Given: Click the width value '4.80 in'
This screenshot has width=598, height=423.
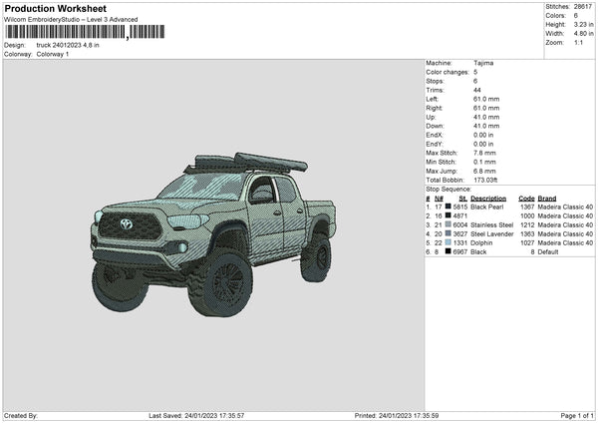Looking at the screenshot, I should click(x=583, y=34).
